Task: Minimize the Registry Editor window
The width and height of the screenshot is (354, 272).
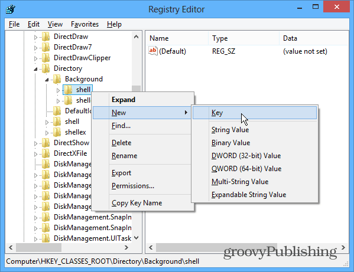Action: (x=300, y=8)
